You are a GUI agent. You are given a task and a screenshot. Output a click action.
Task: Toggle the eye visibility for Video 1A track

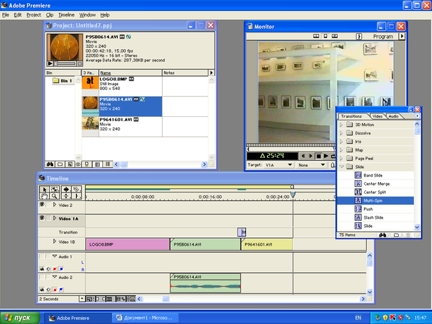tap(42, 218)
